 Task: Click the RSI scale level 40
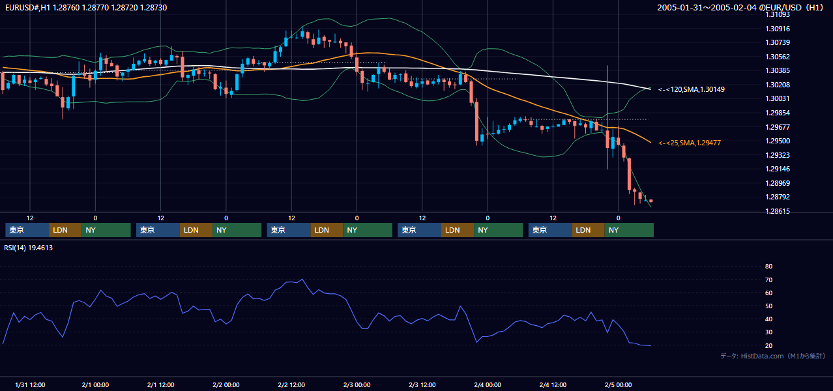(768, 319)
